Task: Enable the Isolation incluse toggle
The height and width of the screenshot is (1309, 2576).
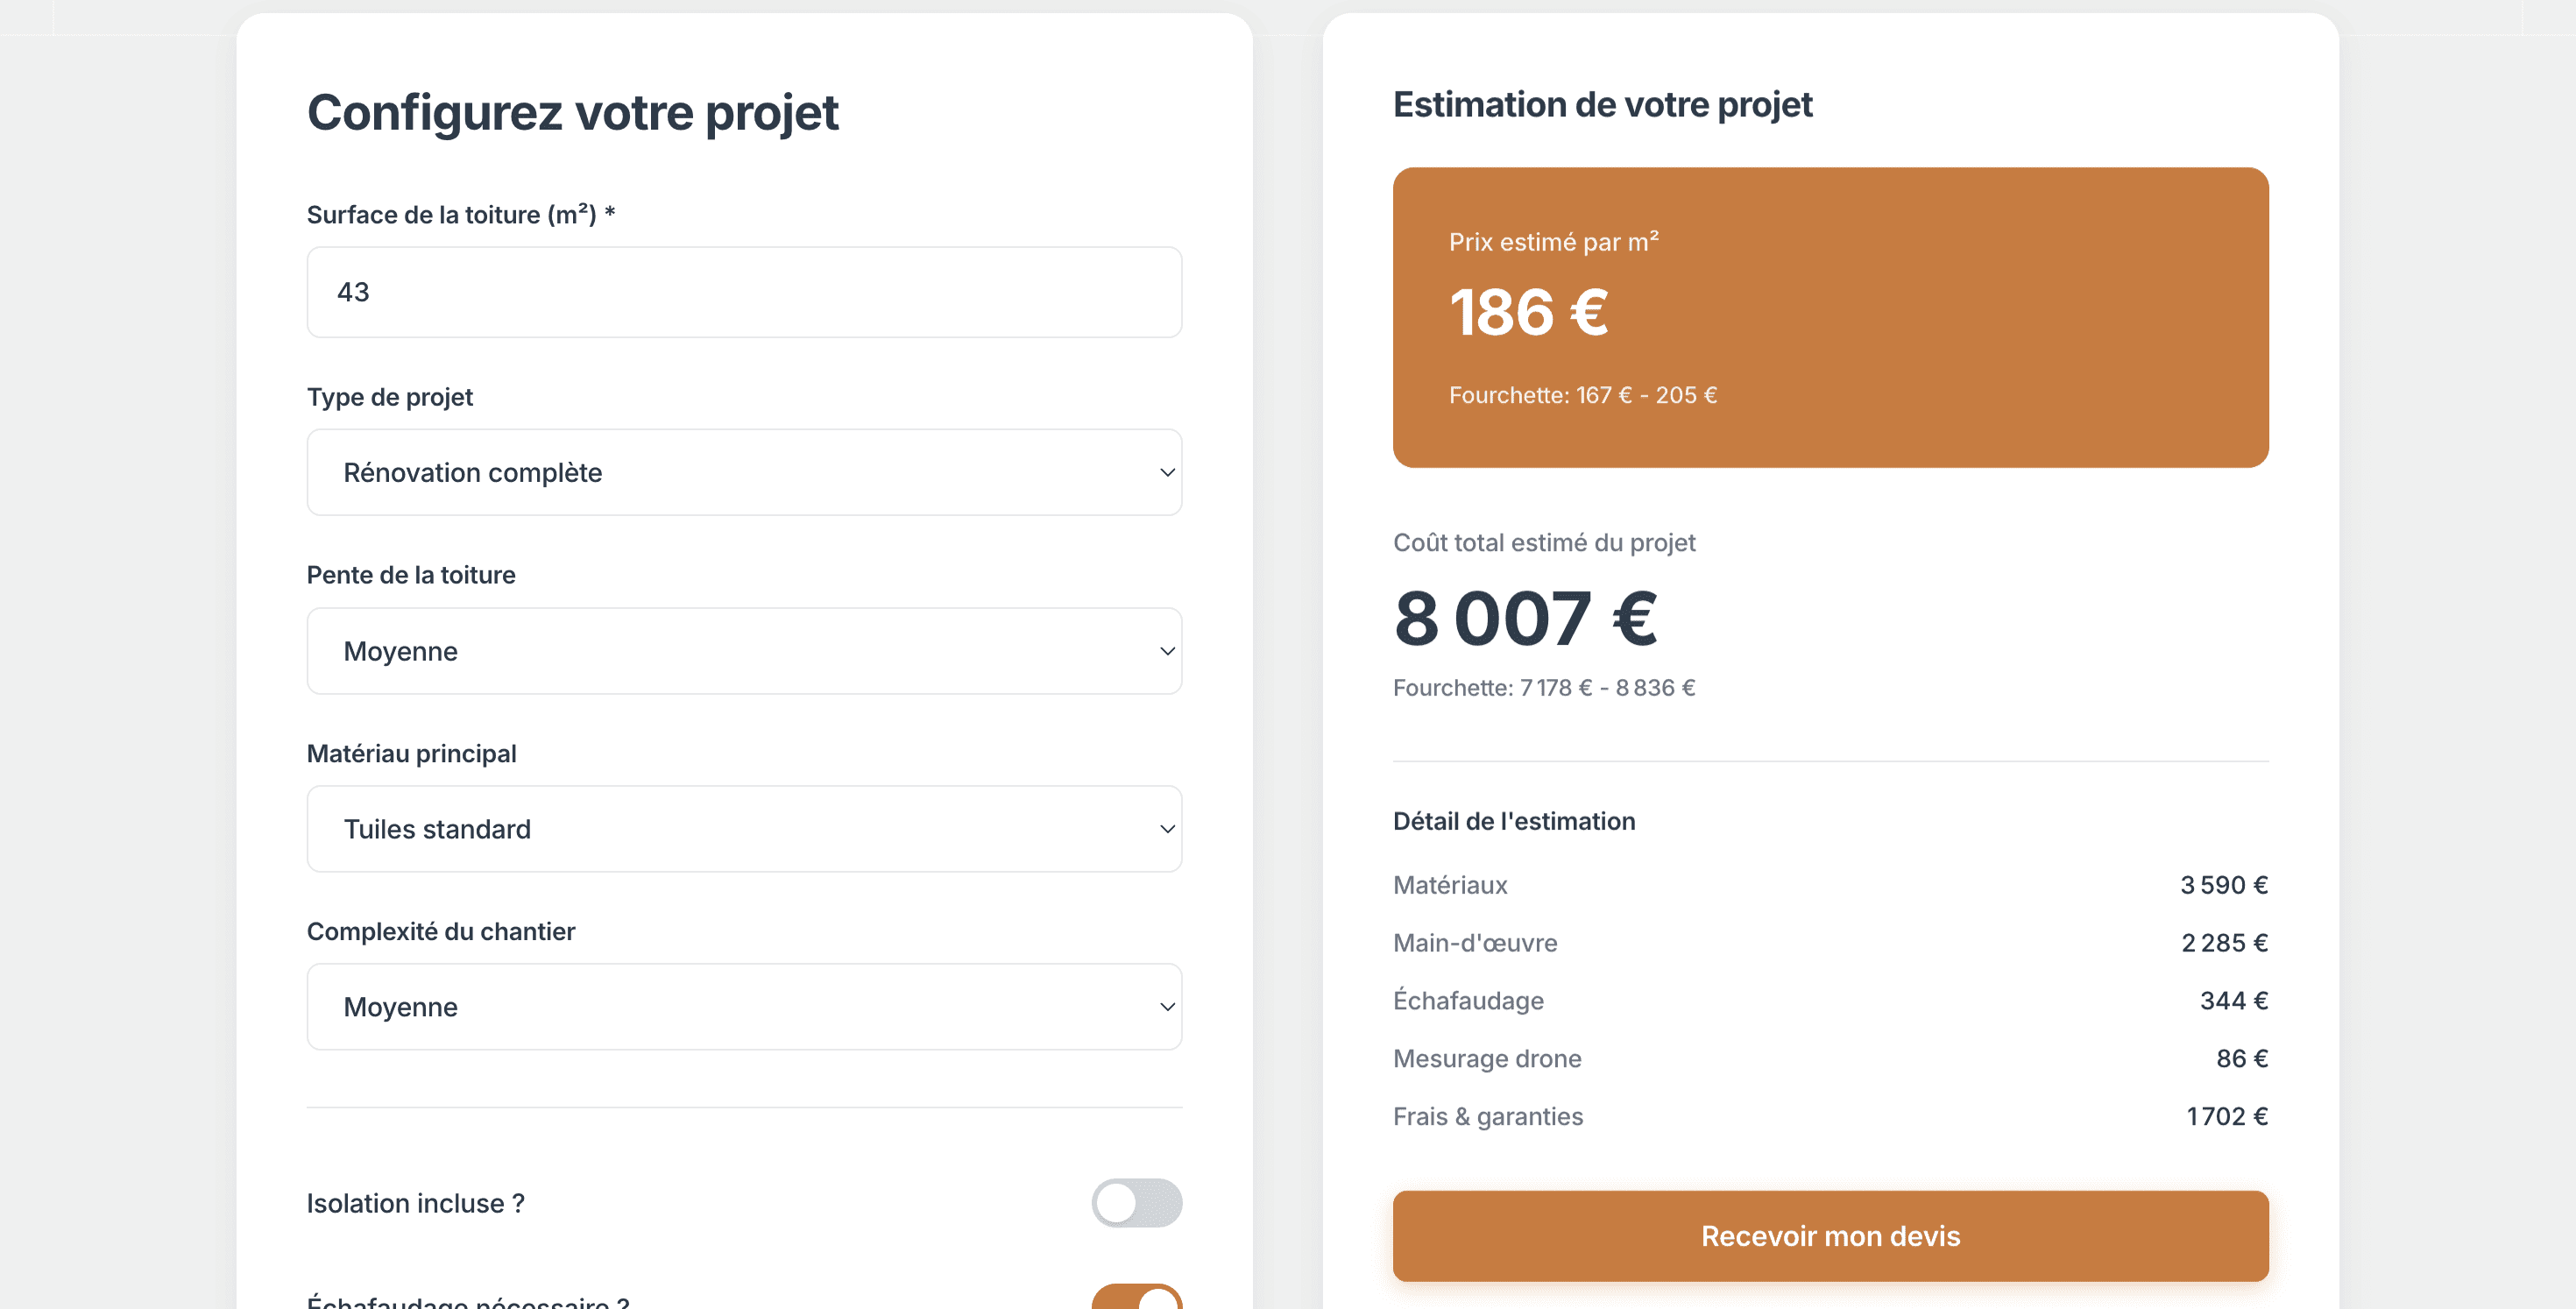Action: (1136, 1203)
